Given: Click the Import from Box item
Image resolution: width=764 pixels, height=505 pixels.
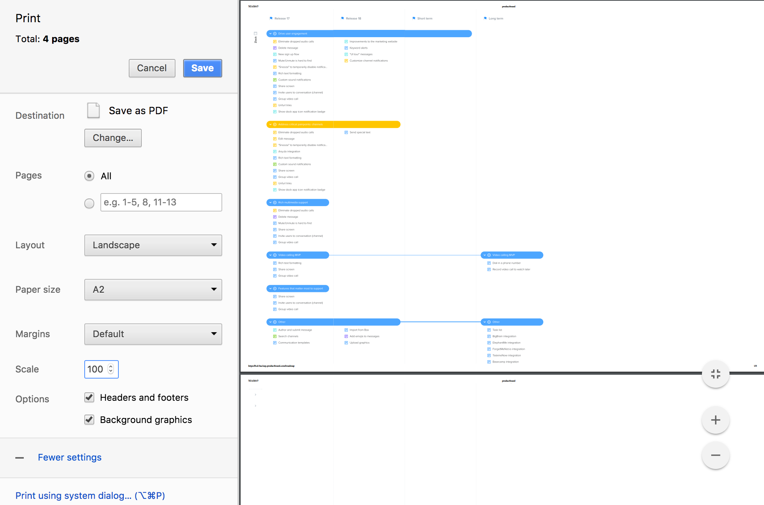Looking at the screenshot, I should click(x=357, y=330).
